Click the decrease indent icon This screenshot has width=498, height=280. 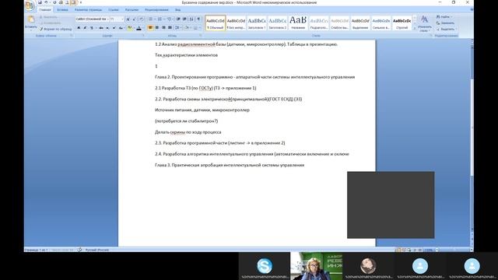tap(178, 19)
